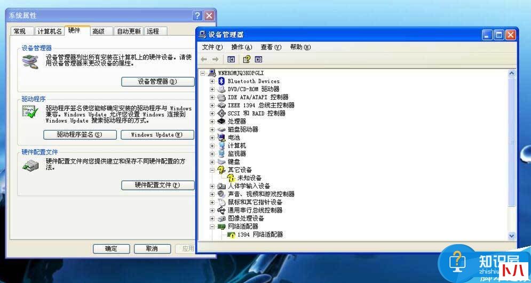This screenshot has height=283, width=531.
Task: Open the 操作(A) menu
Action: 242,47
